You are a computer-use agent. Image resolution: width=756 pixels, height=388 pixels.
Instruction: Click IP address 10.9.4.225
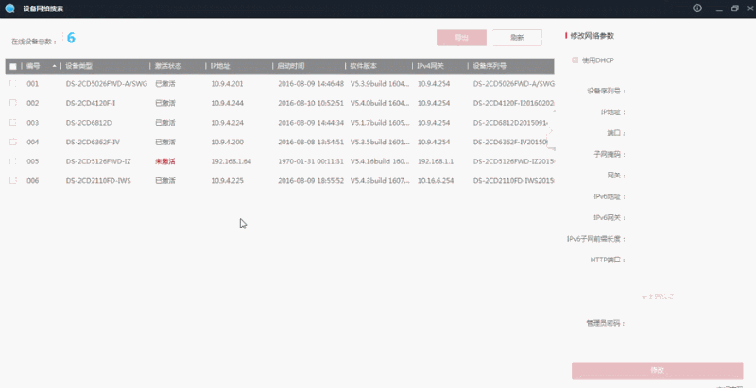(x=227, y=181)
